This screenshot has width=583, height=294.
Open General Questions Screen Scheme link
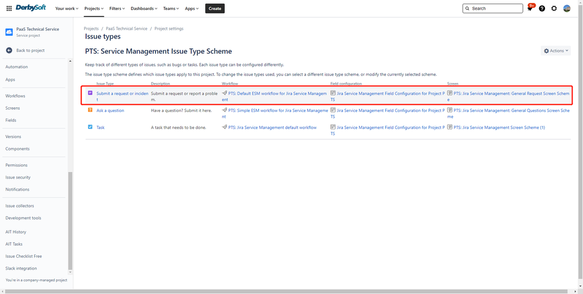(509, 113)
